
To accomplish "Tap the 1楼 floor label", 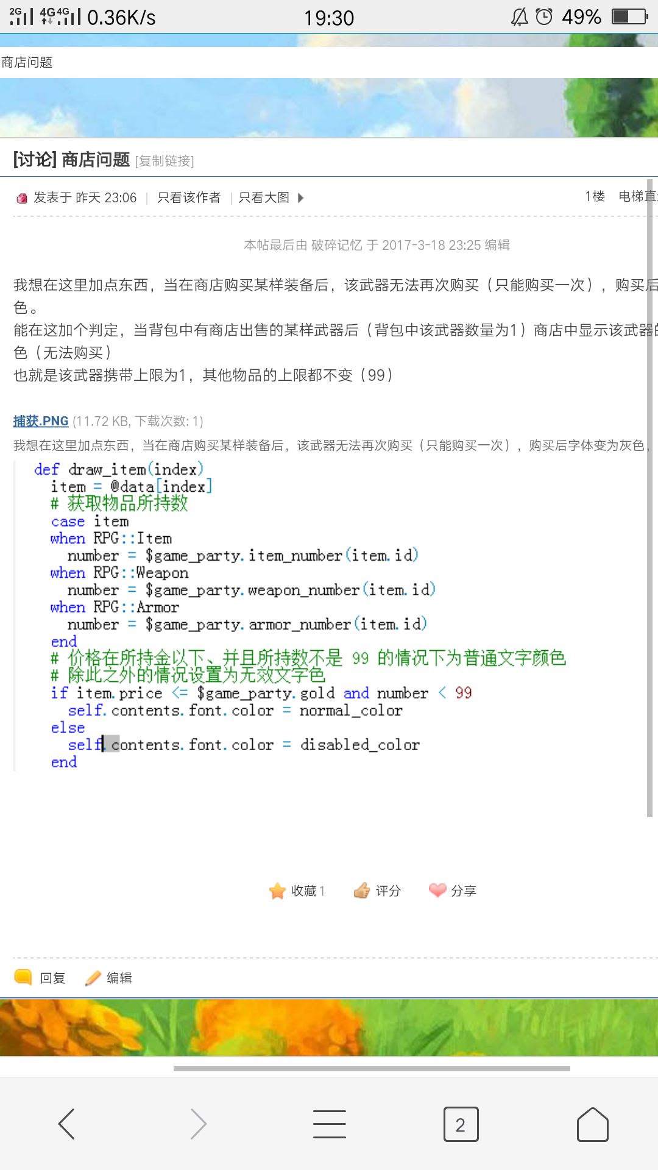I will 595,196.
